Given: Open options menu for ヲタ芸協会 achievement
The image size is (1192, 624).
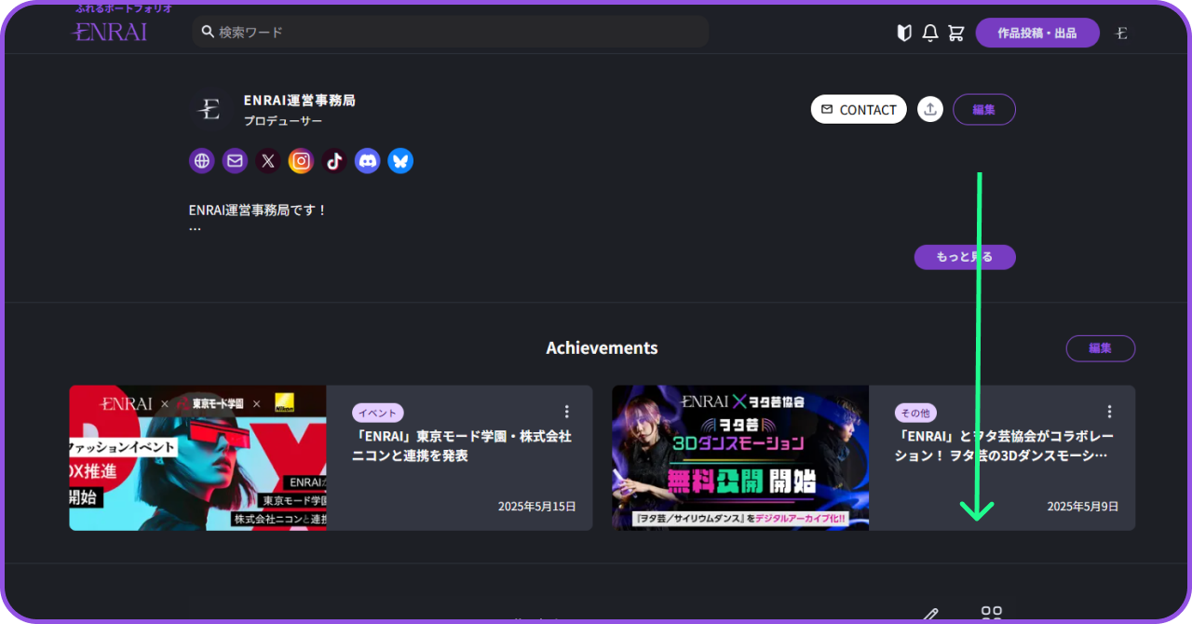Looking at the screenshot, I should click(1109, 412).
